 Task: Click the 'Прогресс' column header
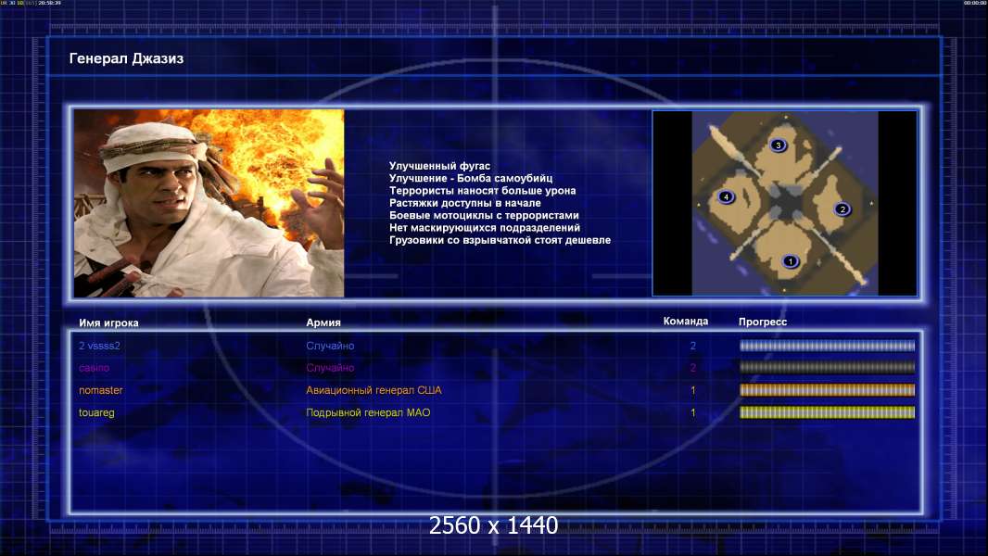pos(763,322)
